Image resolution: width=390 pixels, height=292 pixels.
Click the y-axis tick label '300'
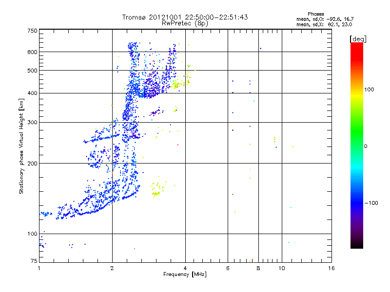tap(32, 123)
